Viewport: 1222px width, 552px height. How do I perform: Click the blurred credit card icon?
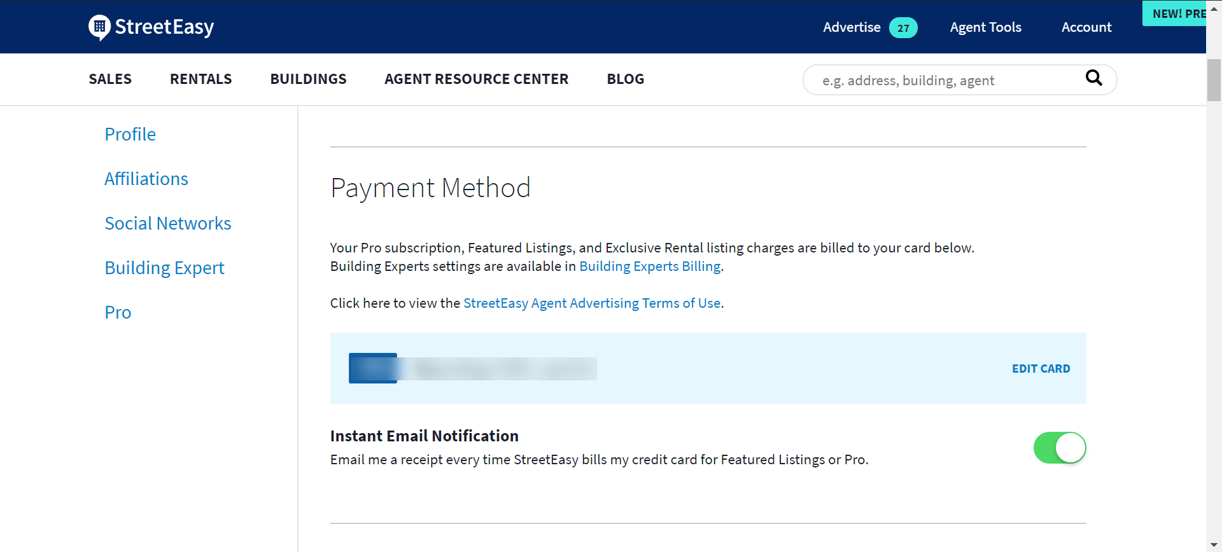click(373, 368)
